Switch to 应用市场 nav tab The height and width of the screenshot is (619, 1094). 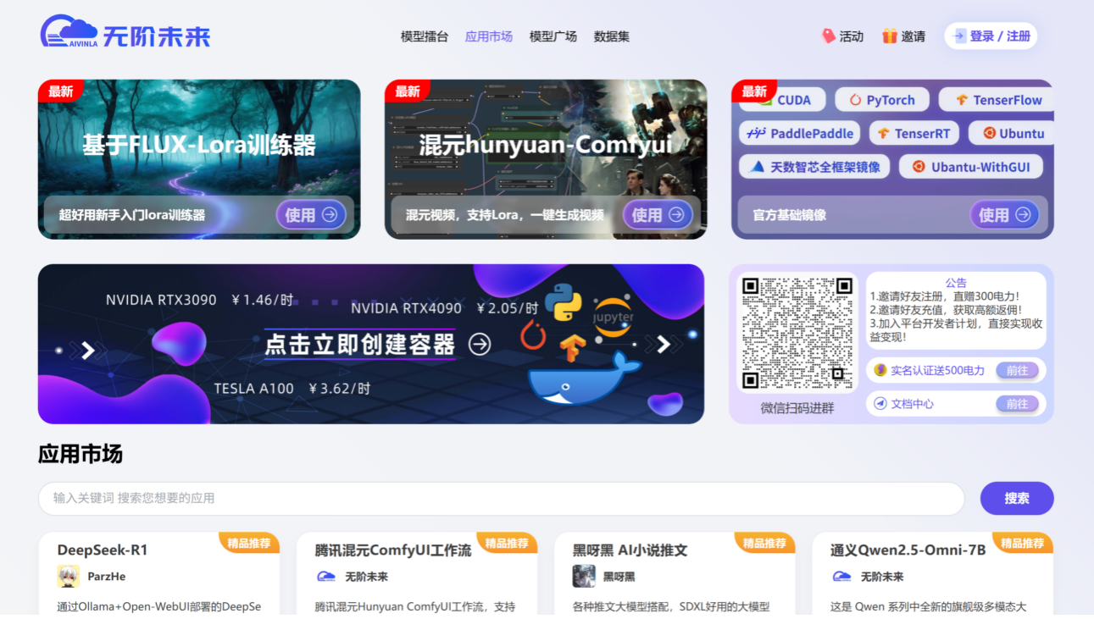pyautogui.click(x=489, y=36)
